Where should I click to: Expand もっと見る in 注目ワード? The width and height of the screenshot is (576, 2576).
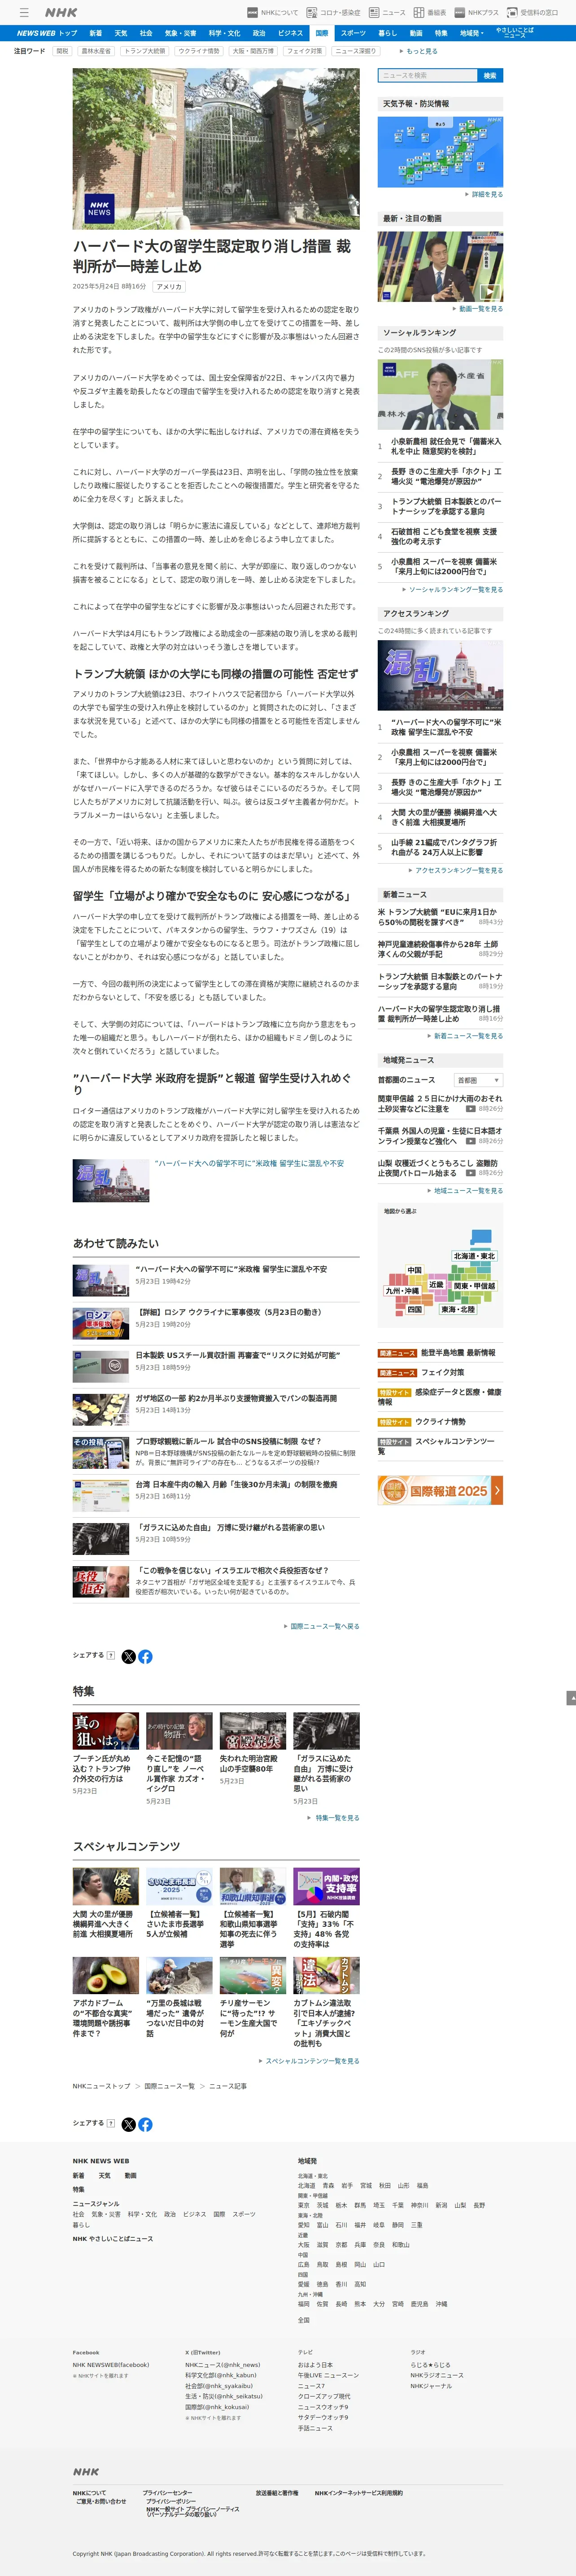(420, 51)
